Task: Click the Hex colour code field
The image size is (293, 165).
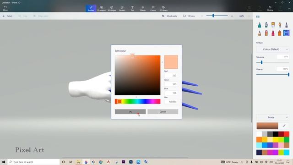Action: click(171, 102)
